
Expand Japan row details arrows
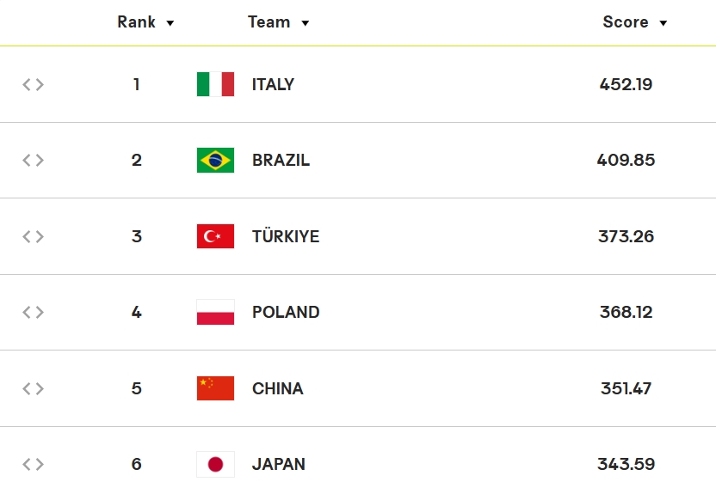pyautogui.click(x=33, y=465)
